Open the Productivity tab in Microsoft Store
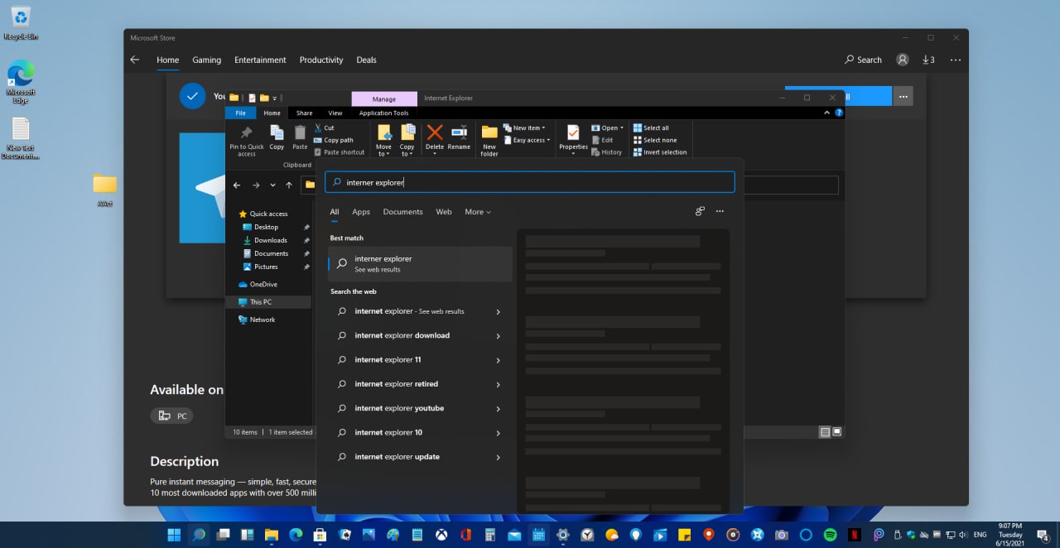Screen dimensions: 1060x548 [x=321, y=60]
